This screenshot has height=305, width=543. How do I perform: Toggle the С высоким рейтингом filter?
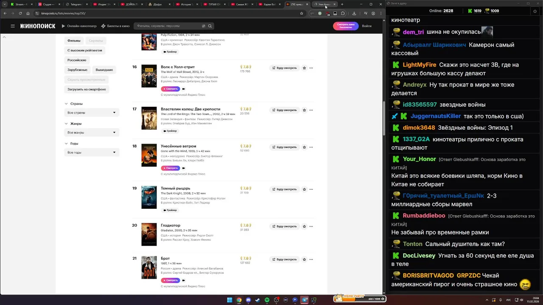(85, 50)
